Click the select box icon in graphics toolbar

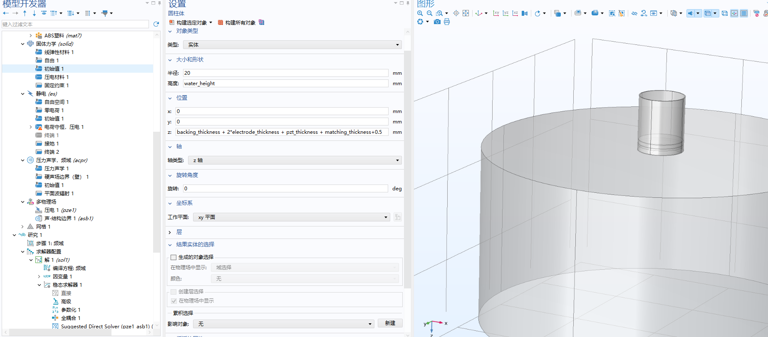(x=612, y=13)
